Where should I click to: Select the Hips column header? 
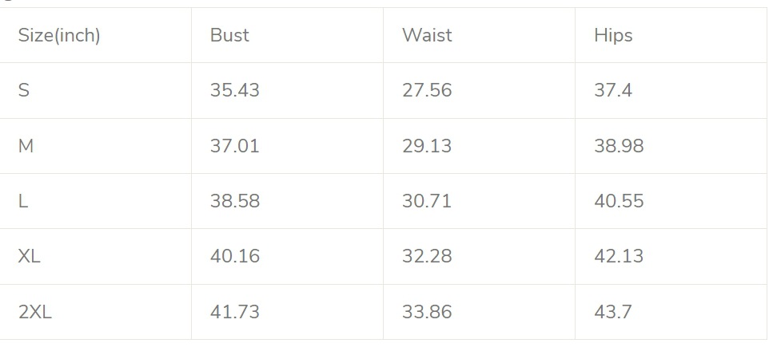click(x=613, y=35)
